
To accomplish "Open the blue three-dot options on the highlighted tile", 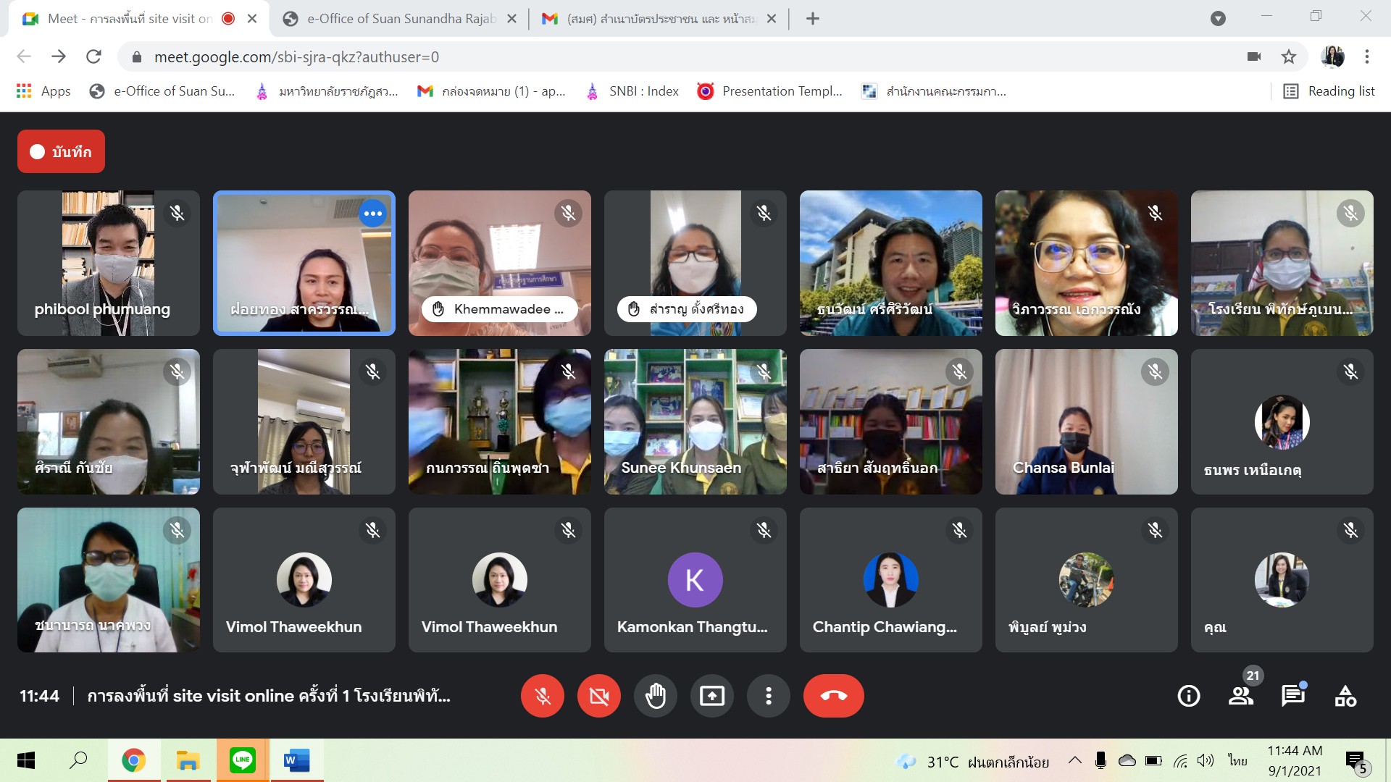I will (x=373, y=214).
